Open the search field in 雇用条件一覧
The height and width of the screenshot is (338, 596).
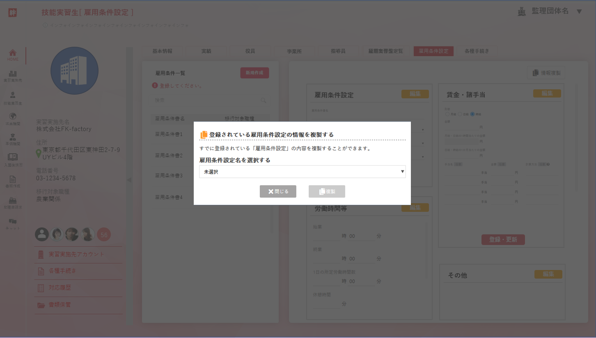[210, 100]
